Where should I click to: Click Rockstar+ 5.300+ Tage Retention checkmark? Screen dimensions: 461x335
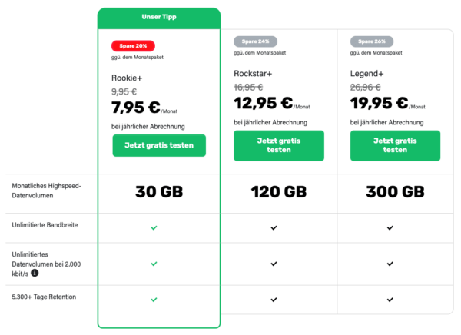(x=273, y=300)
